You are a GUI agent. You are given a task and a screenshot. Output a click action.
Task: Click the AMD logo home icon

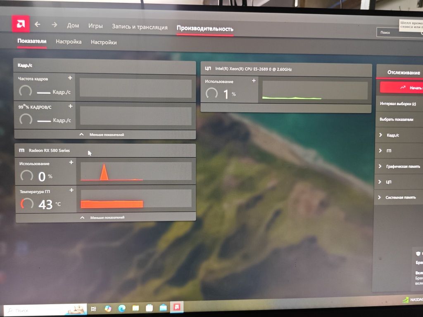click(x=21, y=24)
